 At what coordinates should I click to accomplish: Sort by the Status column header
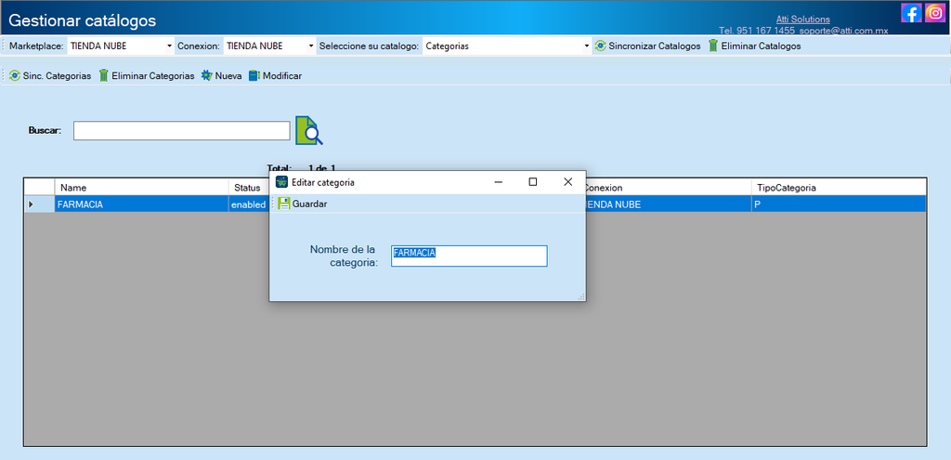point(249,188)
